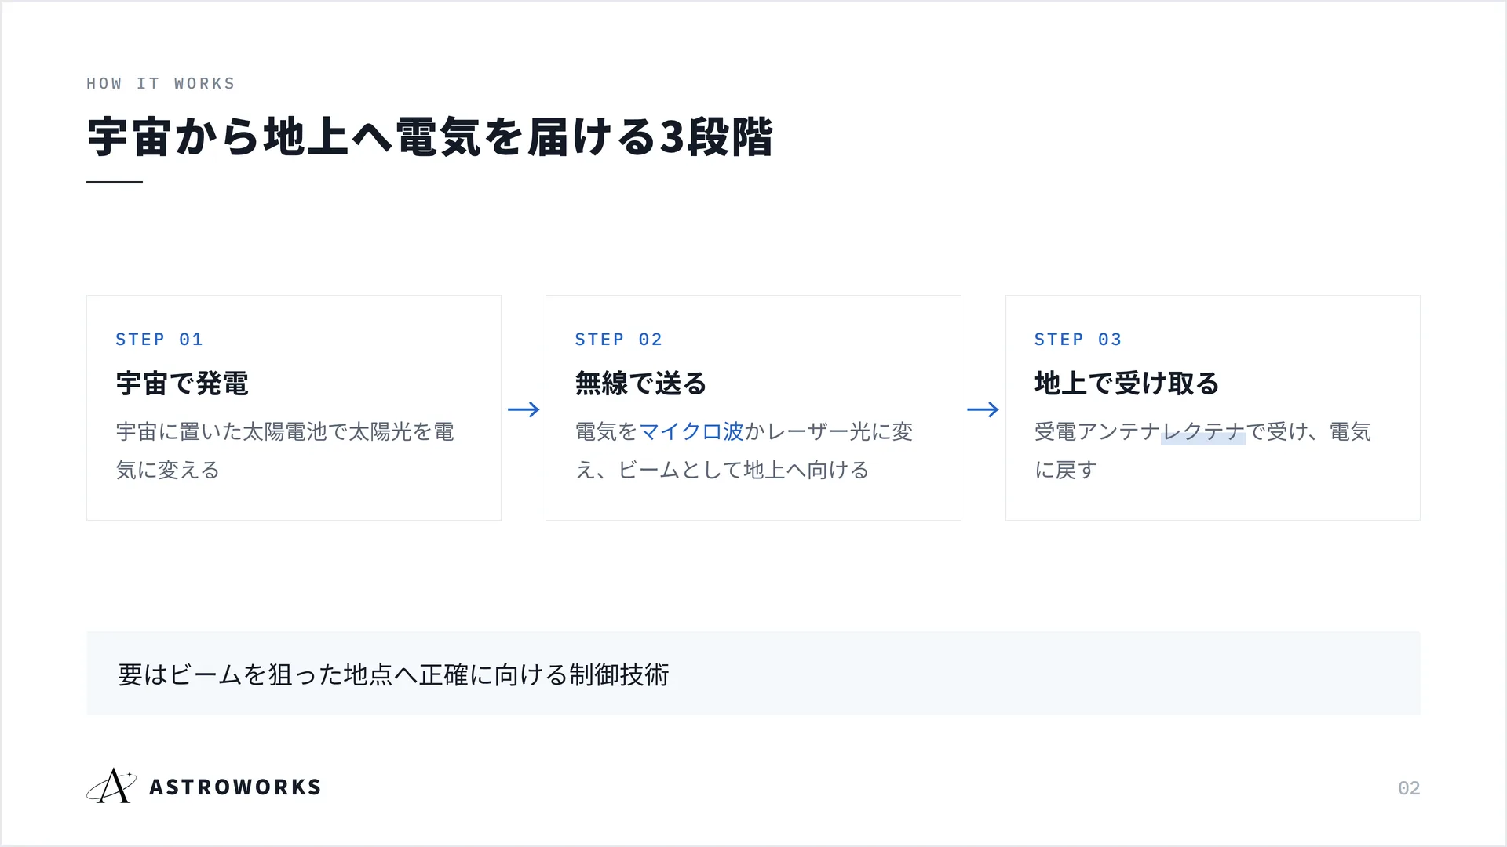This screenshot has width=1507, height=847.
Task: Click the summary text 要はビームを狙った地点へ正確に向ける制御技術
Action: 393,674
